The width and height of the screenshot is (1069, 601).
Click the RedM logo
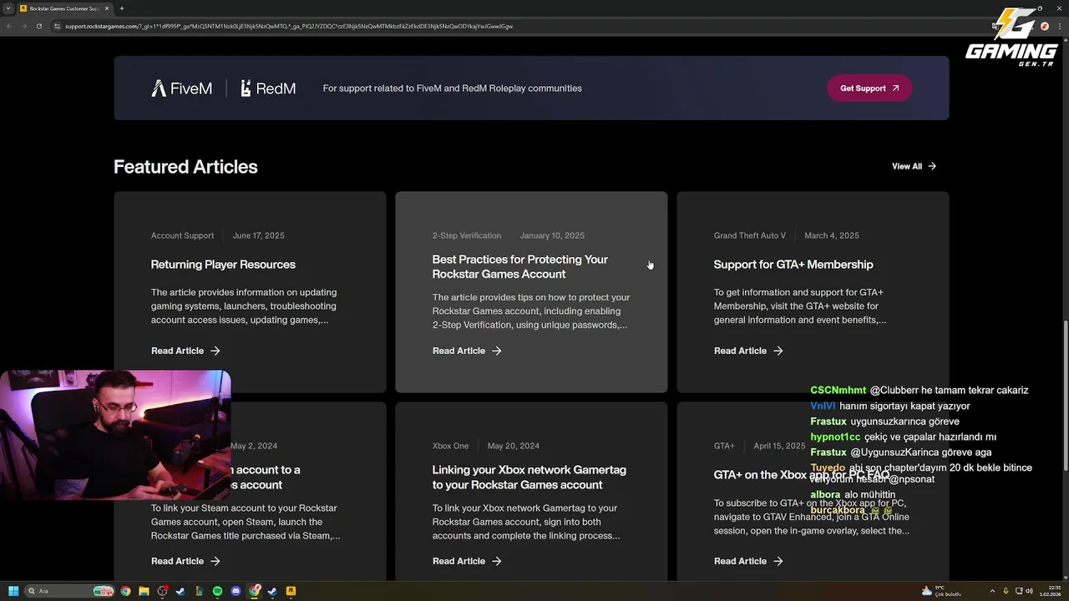268,88
